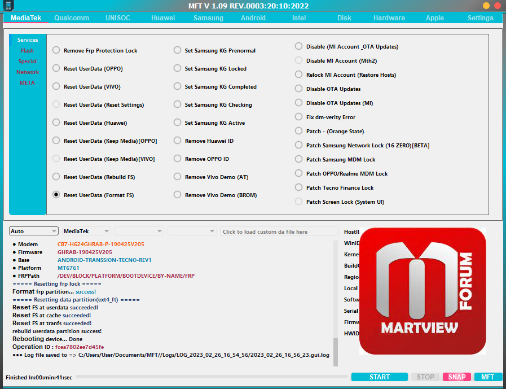The height and width of the screenshot is (389, 506).
Task: Open the Qualcomm tab
Action: pos(72,18)
